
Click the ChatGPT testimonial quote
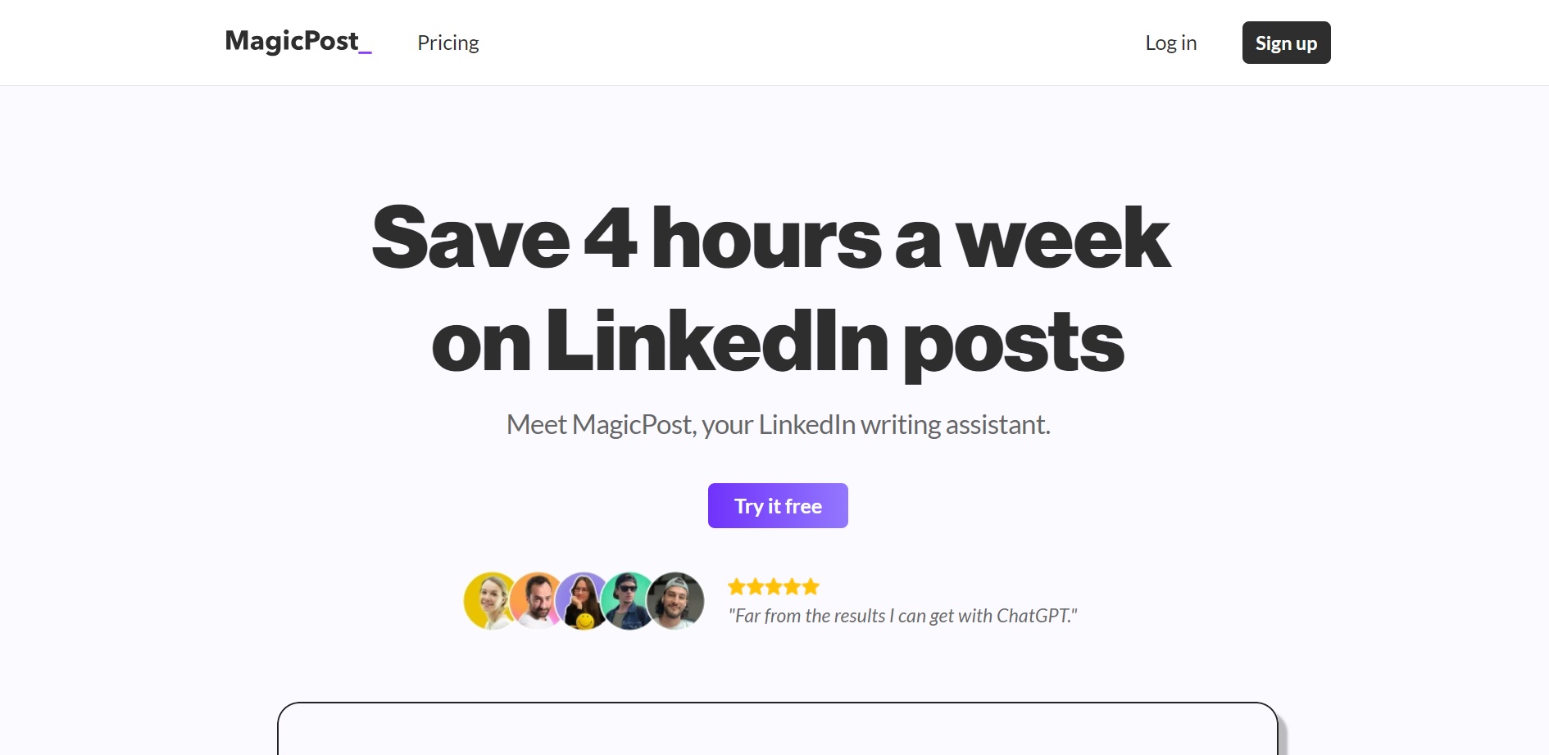(902, 616)
